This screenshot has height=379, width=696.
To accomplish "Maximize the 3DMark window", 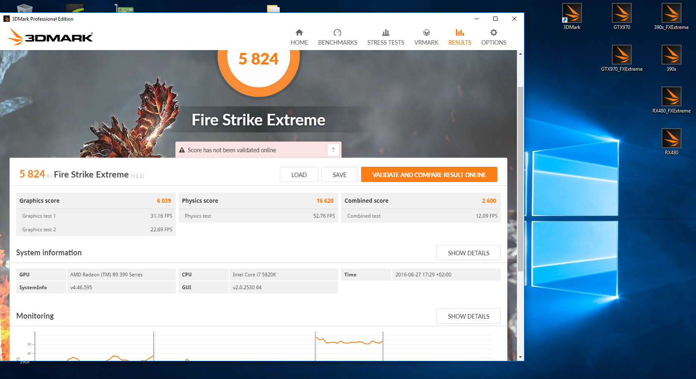I will coord(495,19).
